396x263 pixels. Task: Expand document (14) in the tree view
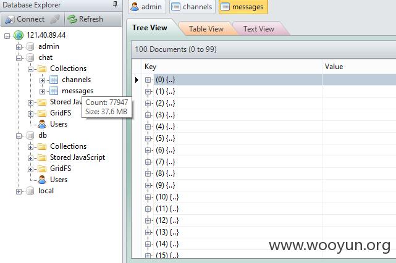(148, 244)
